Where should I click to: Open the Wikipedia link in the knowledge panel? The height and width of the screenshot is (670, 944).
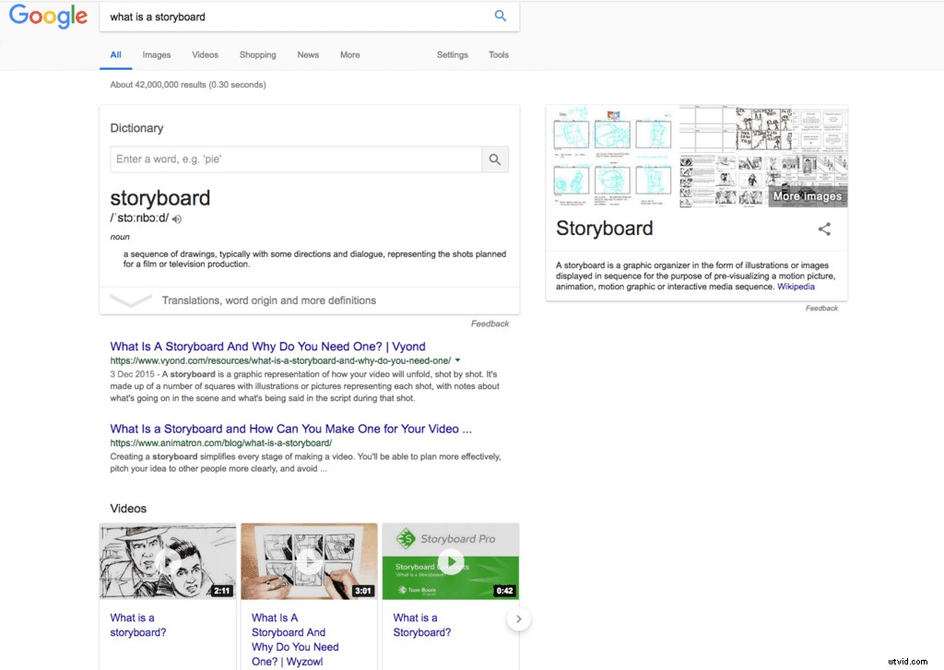coord(796,286)
